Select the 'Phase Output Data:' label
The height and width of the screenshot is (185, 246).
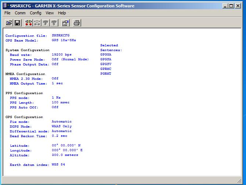tap(29, 64)
